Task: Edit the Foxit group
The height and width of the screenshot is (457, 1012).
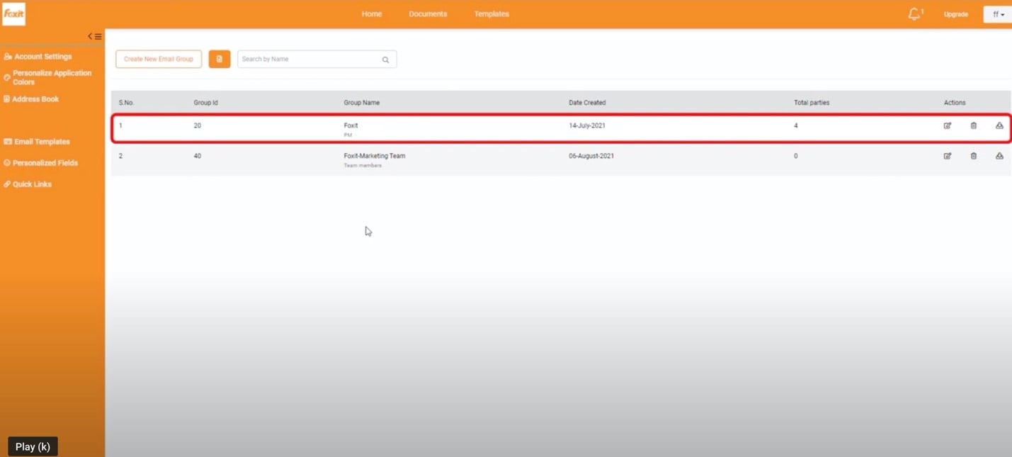Action: pos(948,126)
